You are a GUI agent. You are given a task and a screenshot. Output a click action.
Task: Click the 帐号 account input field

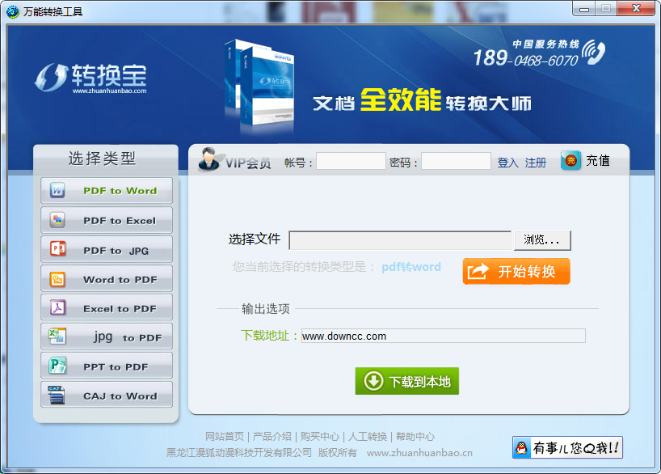(351, 160)
